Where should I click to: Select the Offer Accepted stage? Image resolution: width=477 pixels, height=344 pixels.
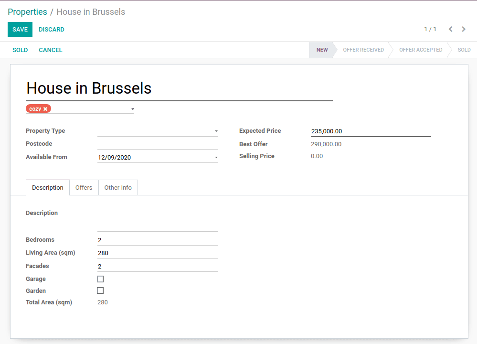(421, 50)
